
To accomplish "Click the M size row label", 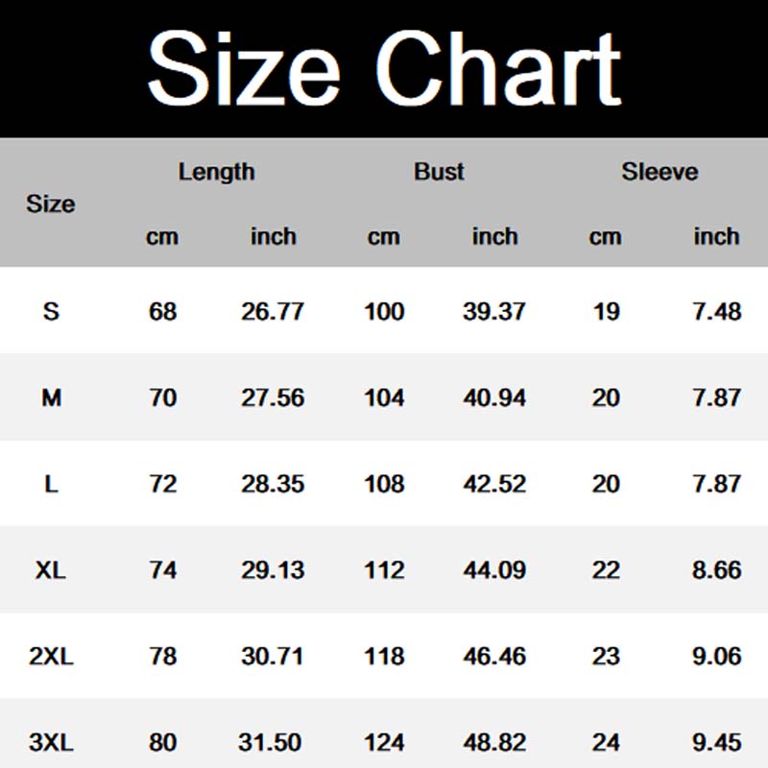I will click(51, 397).
